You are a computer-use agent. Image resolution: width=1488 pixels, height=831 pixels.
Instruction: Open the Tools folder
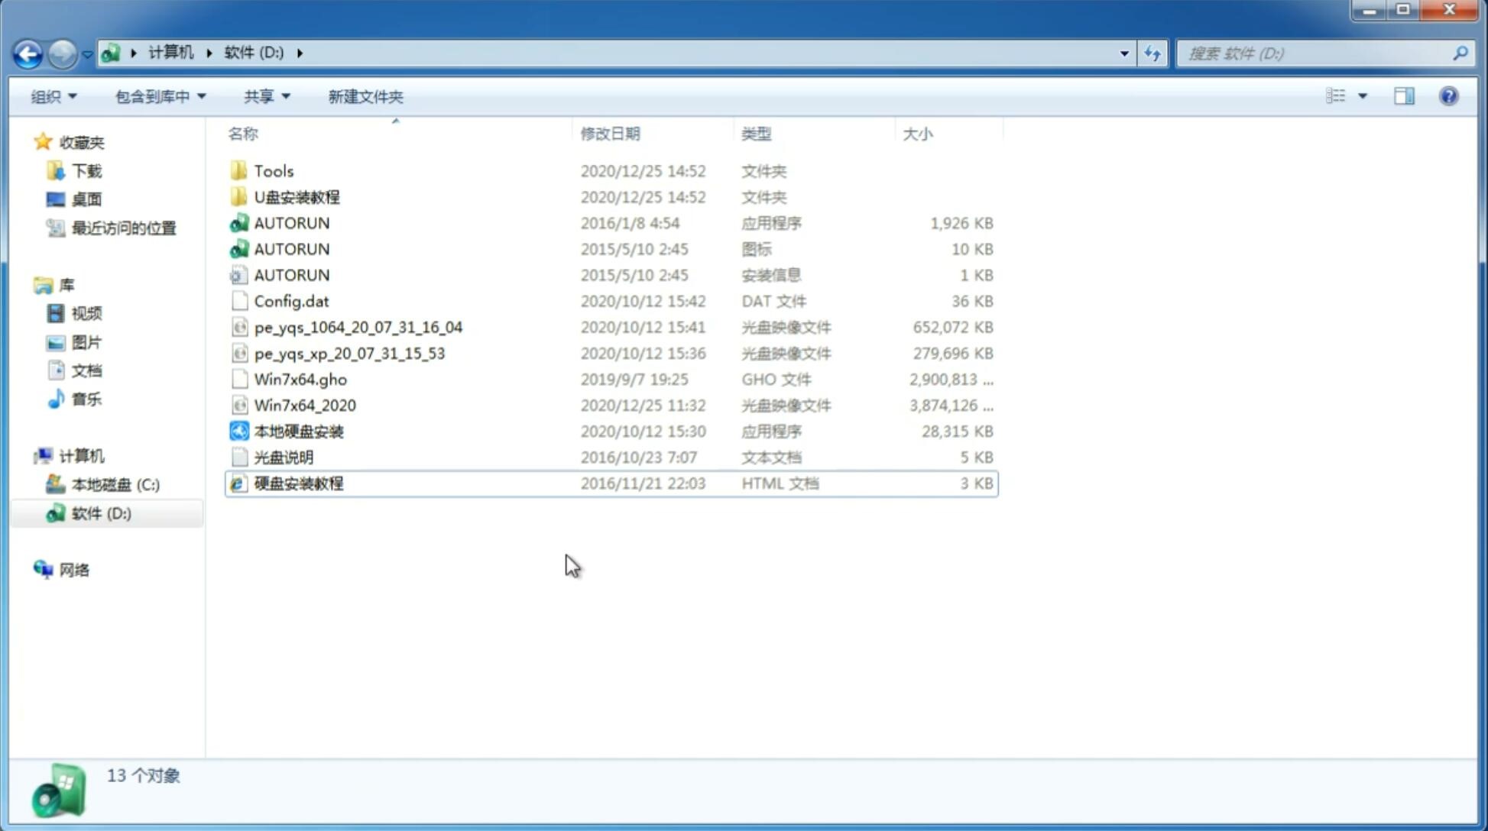[273, 170]
